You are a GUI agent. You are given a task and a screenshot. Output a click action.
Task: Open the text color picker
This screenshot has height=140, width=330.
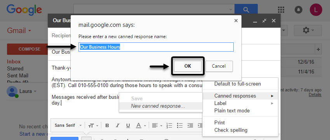(x=141, y=126)
